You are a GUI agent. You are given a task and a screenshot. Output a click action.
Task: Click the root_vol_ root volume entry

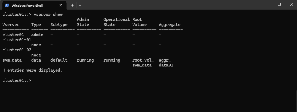point(143,60)
